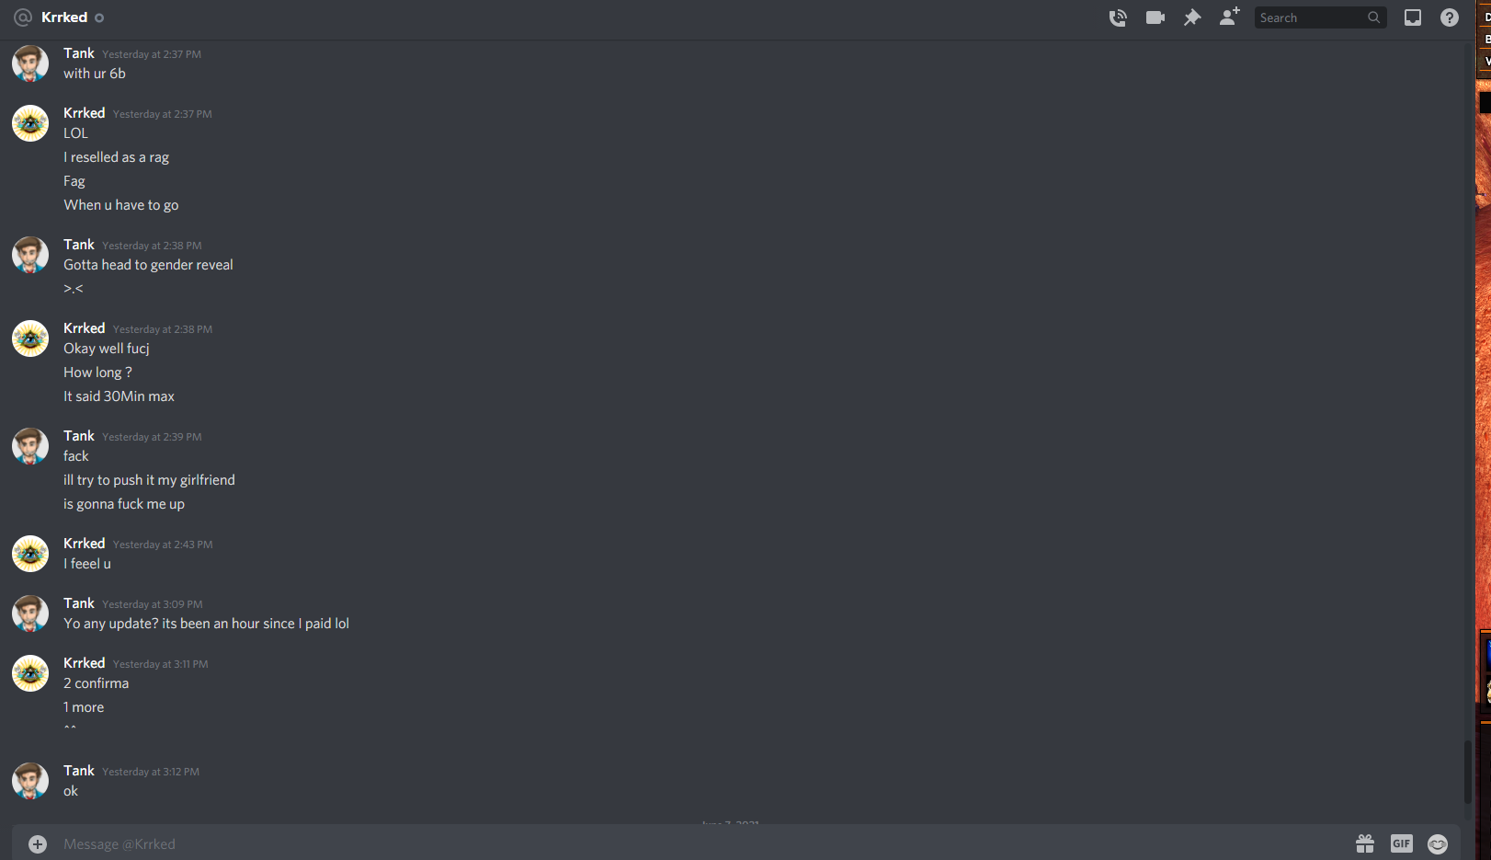Open the GIF picker
The height and width of the screenshot is (860, 1491).
click(1402, 843)
